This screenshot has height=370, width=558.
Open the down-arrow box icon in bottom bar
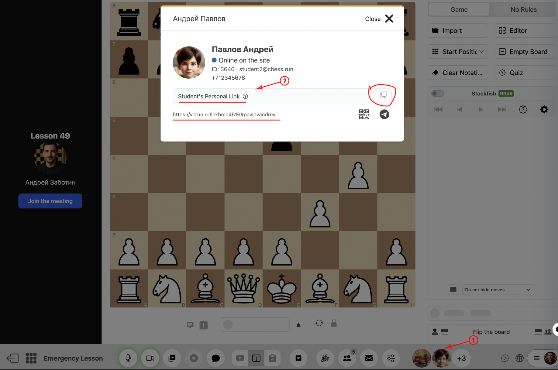click(x=298, y=358)
